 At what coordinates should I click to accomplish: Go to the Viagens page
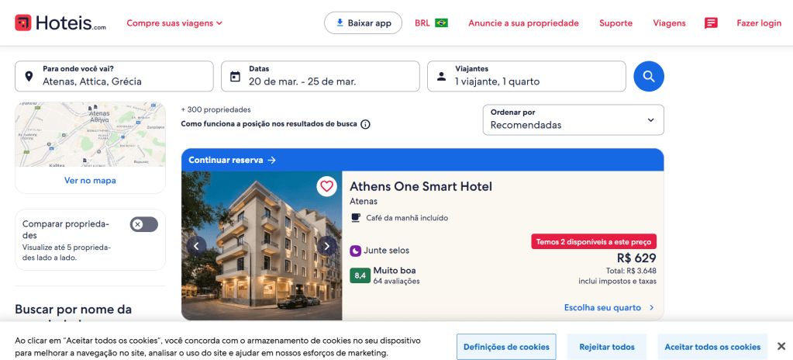[x=669, y=23]
